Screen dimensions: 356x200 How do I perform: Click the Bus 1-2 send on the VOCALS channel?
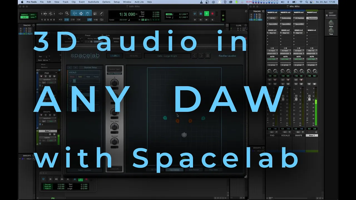pyautogui.click(x=286, y=33)
